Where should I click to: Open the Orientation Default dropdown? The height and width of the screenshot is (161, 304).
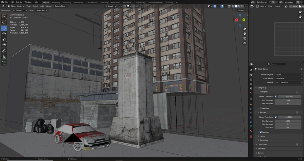pyautogui.click(x=20, y=10)
